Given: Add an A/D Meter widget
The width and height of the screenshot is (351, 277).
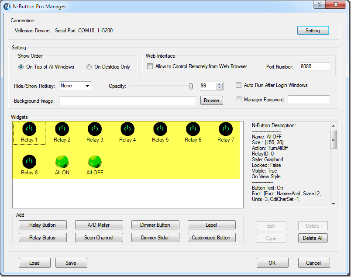Looking at the screenshot, I should [99, 225].
